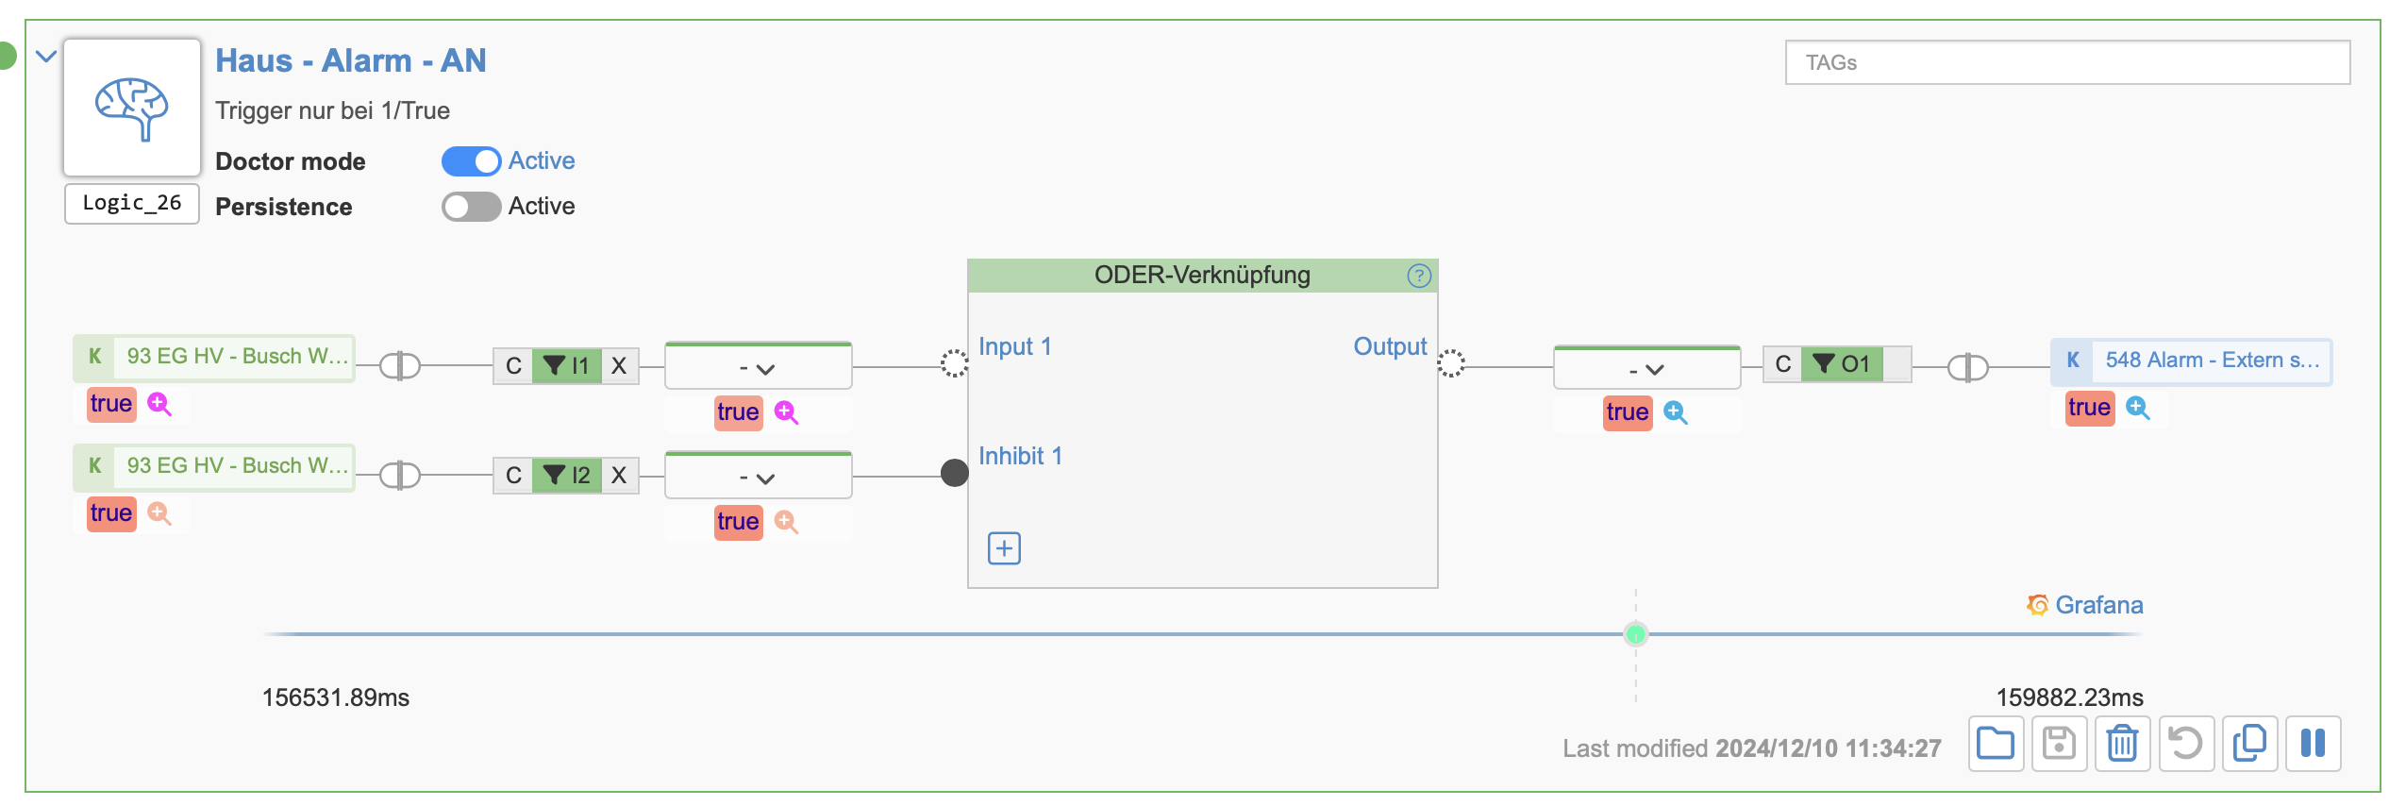
Task: Click the brain logic icon
Action: 132,108
